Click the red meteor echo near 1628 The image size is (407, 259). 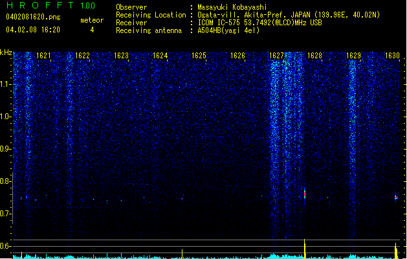[305, 194]
